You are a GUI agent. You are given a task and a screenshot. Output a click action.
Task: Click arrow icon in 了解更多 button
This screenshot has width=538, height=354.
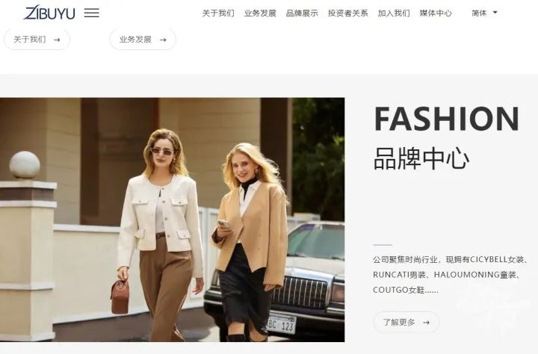coord(426,323)
